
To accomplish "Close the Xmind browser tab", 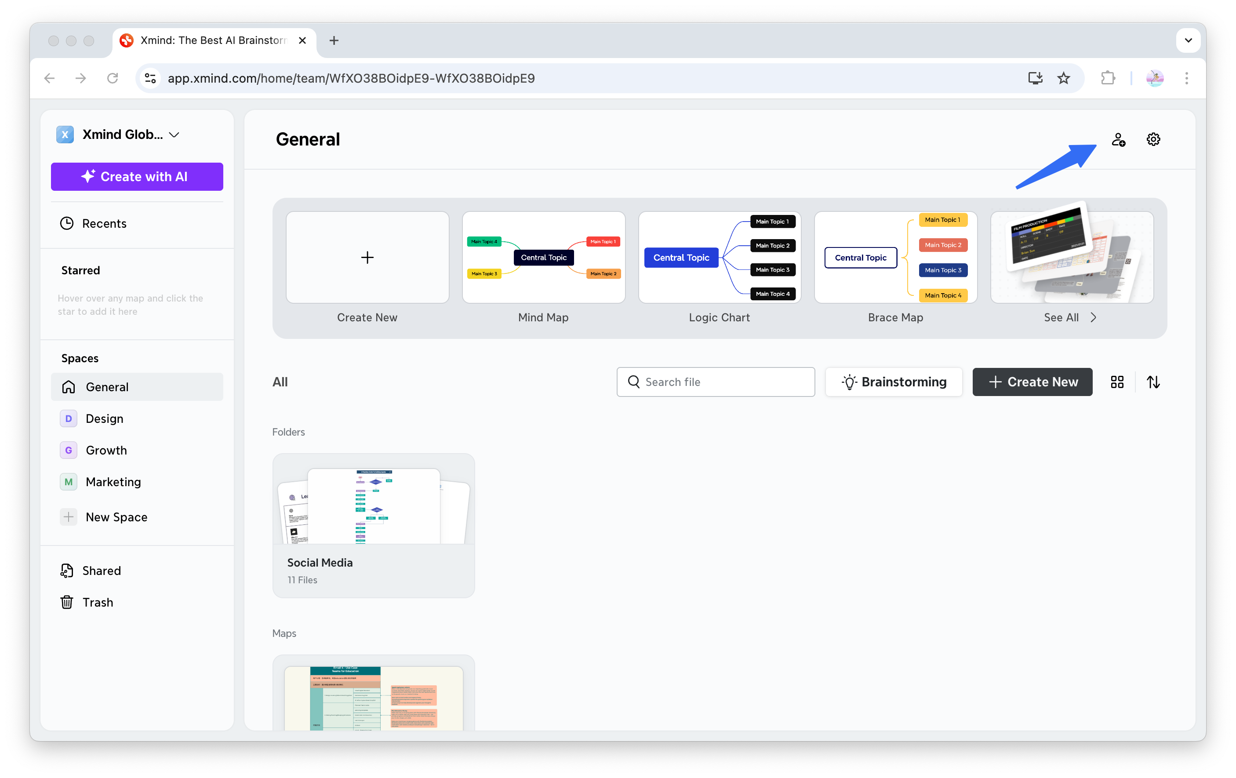I will click(x=302, y=40).
